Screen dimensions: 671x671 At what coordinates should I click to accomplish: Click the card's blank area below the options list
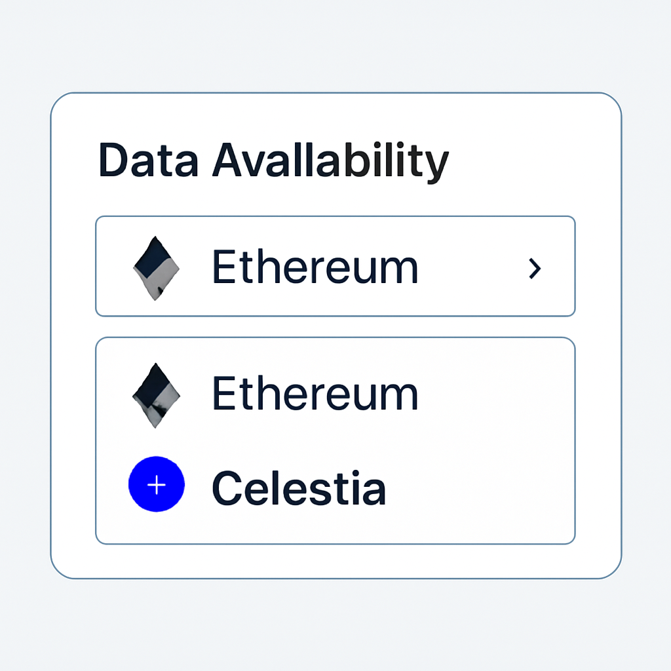335,561
